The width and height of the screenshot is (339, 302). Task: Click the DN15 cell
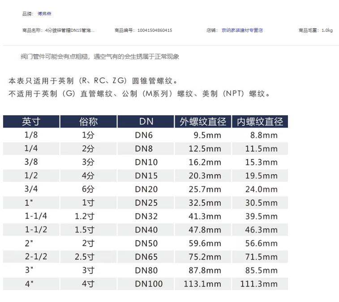pyautogui.click(x=146, y=176)
